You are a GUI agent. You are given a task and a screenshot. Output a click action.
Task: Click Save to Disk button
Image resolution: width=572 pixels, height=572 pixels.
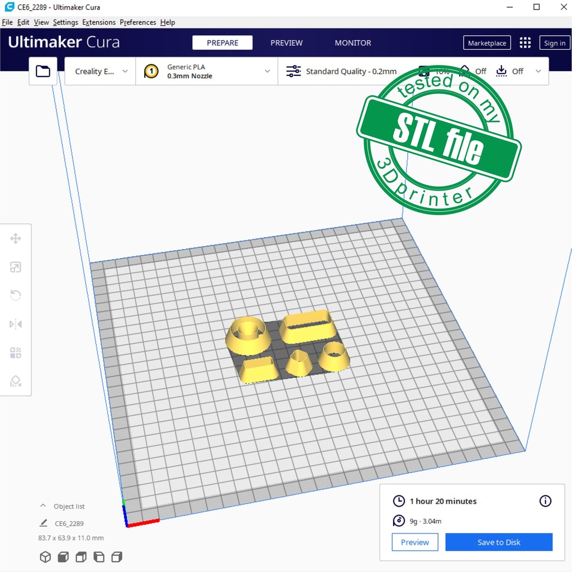tap(499, 542)
